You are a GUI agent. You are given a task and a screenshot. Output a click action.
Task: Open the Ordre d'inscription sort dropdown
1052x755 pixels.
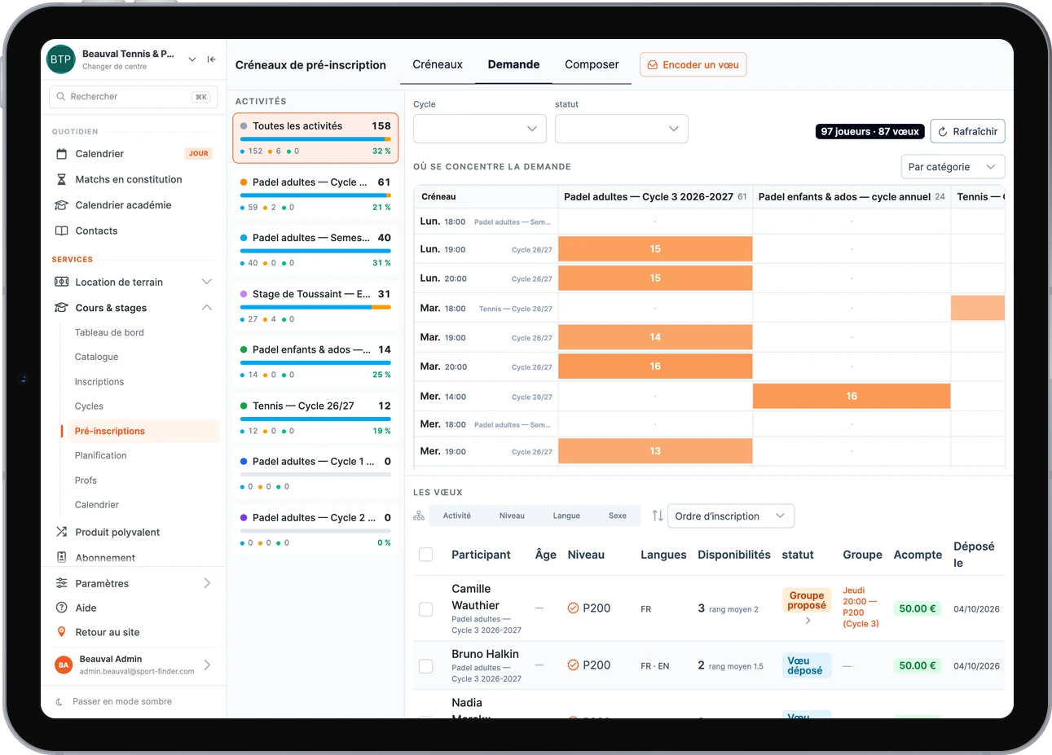731,516
